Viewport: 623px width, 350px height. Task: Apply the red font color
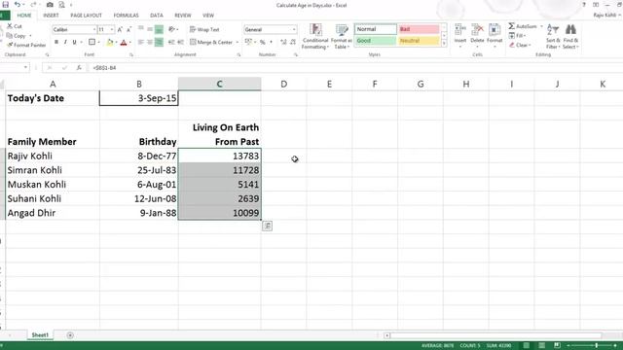click(124, 42)
